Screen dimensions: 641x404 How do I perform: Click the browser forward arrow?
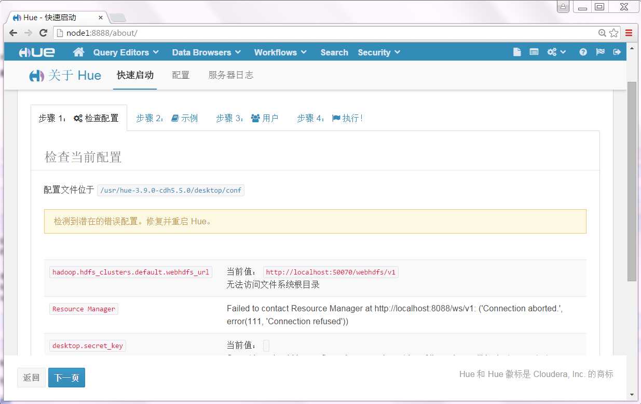click(x=28, y=33)
